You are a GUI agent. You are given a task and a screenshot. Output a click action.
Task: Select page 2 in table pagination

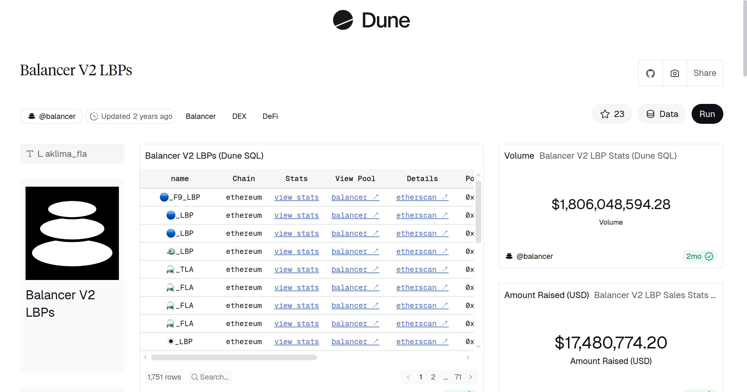pyautogui.click(x=433, y=377)
